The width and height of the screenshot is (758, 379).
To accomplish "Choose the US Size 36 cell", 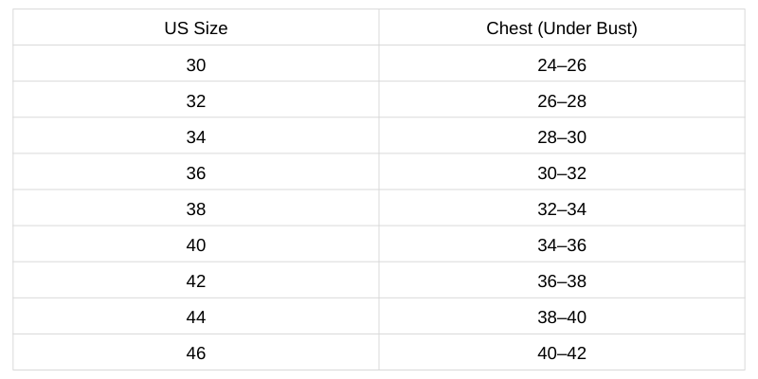I will pos(196,173).
